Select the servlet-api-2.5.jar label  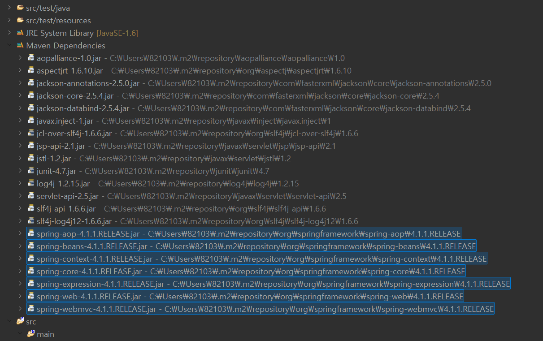tap(68, 196)
